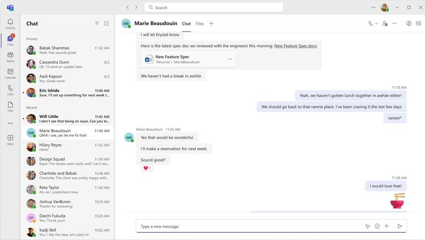Open the chat with Daichi Fukuda
The image size is (425, 240).
(x=68, y=218)
